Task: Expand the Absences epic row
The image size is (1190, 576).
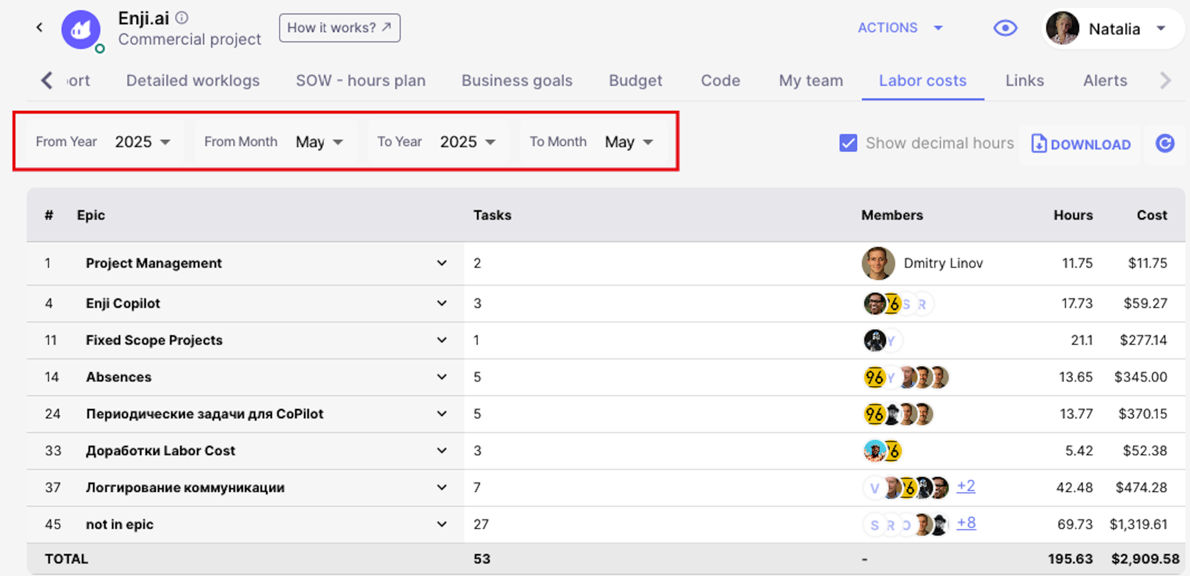Action: (x=442, y=377)
